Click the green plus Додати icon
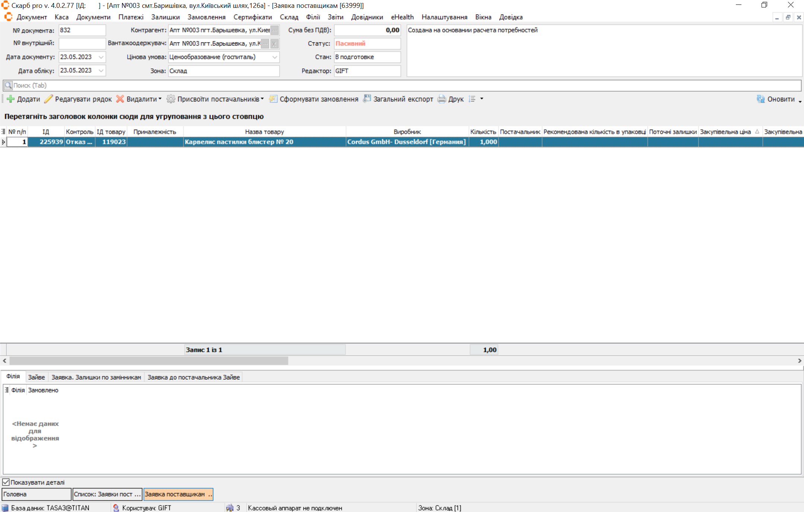Screen dimensions: 804x512 (10, 99)
